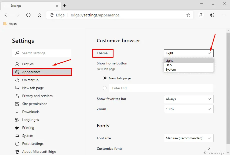The width and height of the screenshot is (230, 155).
Task: Open a new tab with plus button
Action: pos(65,5)
